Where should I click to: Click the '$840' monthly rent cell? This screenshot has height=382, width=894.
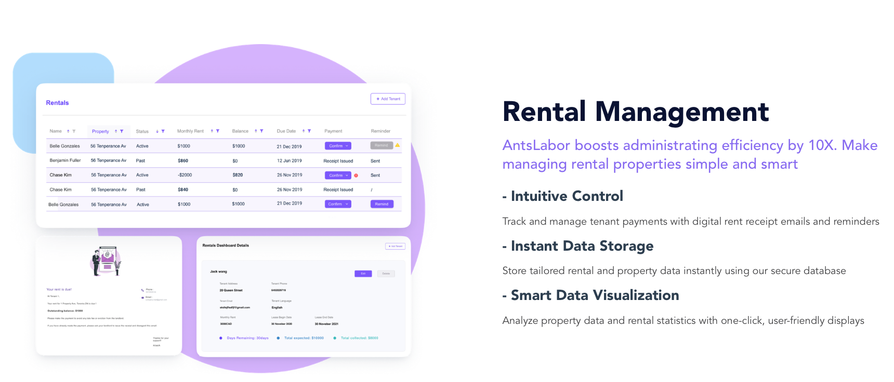tap(183, 189)
